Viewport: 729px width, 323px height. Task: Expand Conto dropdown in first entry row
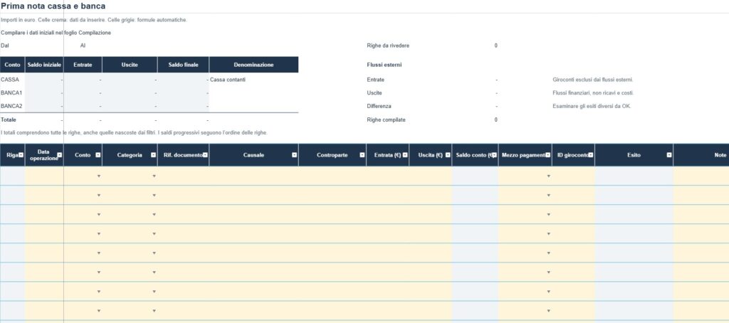point(98,176)
